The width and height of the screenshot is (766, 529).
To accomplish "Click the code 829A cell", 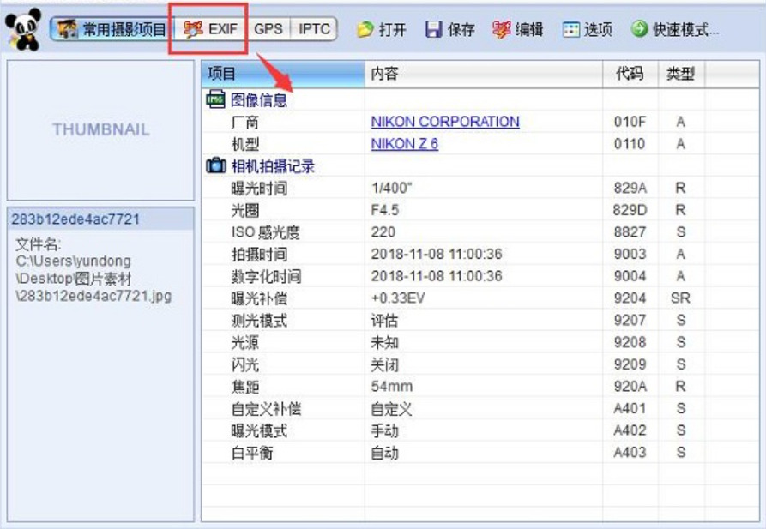I will pyautogui.click(x=630, y=188).
